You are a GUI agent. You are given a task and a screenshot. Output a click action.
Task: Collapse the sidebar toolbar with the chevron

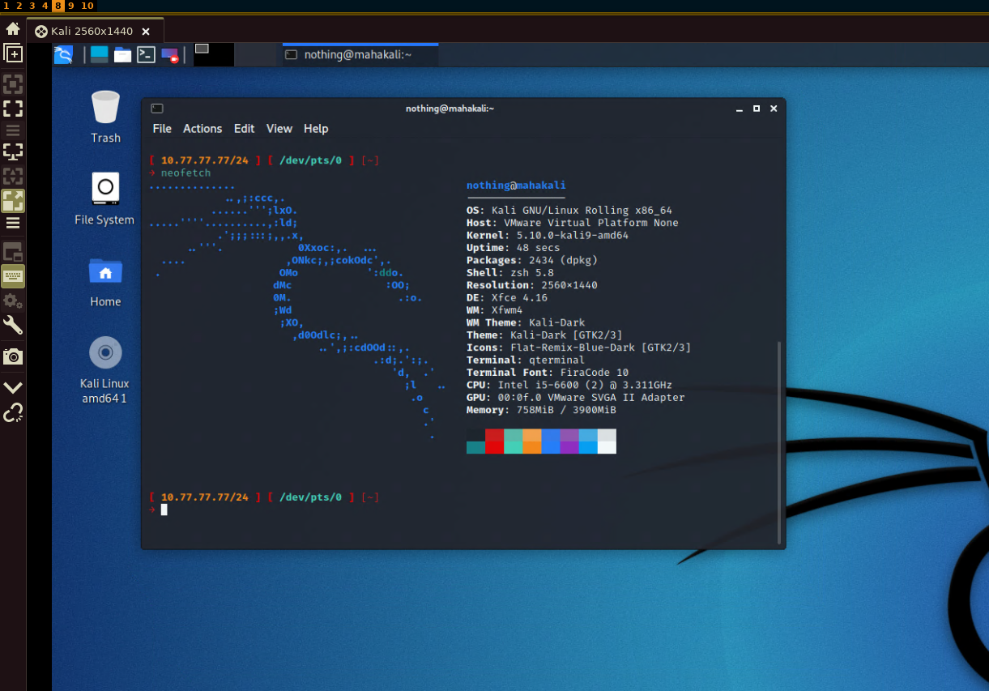click(x=13, y=388)
